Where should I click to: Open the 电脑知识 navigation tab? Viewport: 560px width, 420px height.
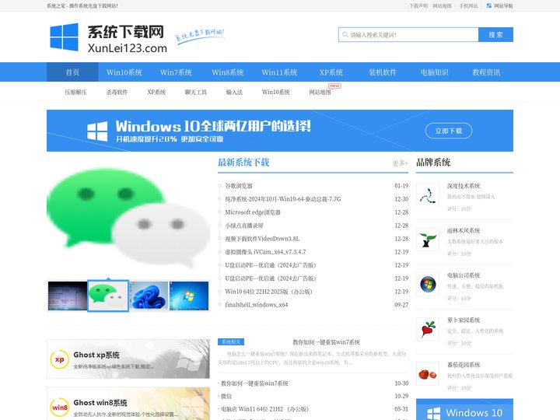(435, 72)
